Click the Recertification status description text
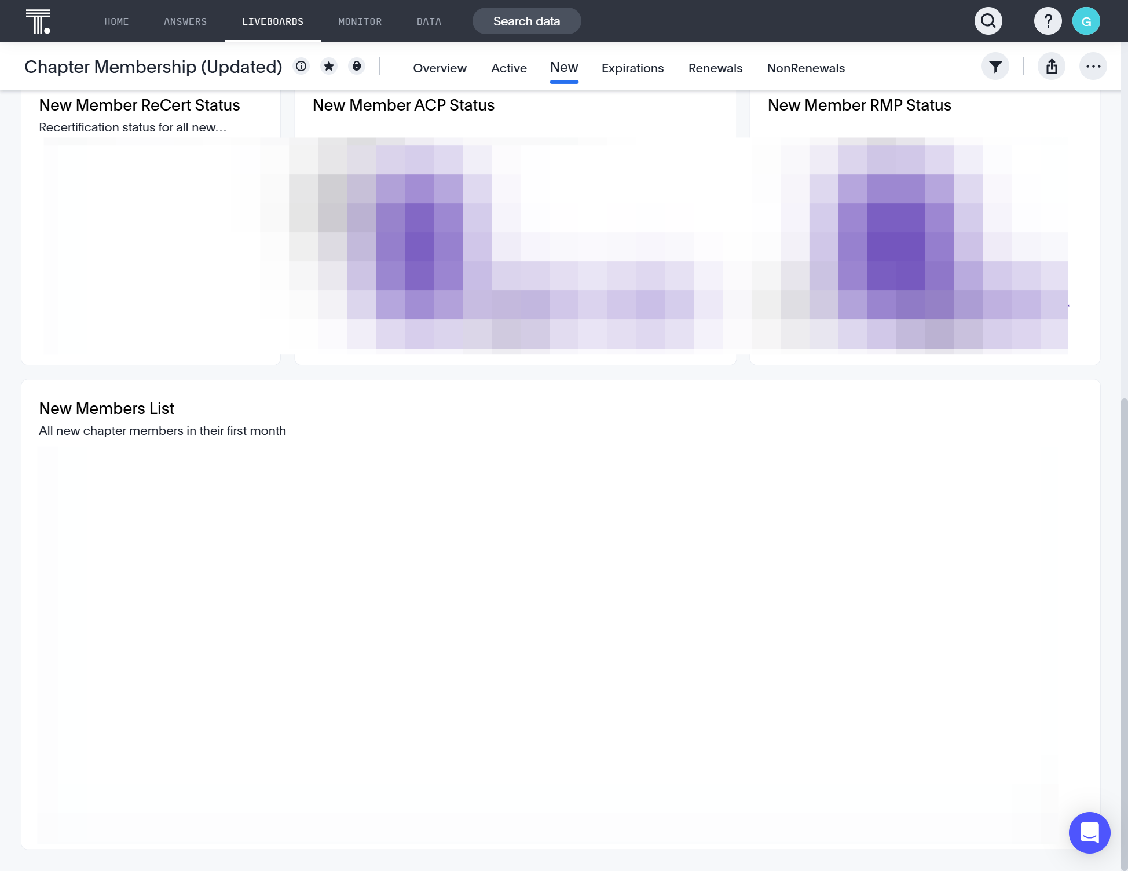The image size is (1128, 871). pyautogui.click(x=133, y=127)
